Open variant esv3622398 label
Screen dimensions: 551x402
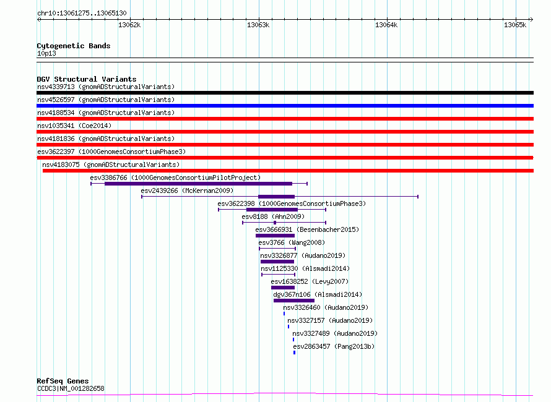pyautogui.click(x=292, y=203)
